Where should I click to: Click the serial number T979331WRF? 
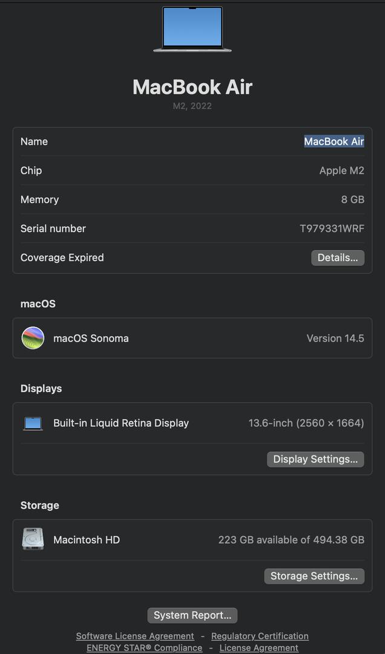[x=332, y=229]
